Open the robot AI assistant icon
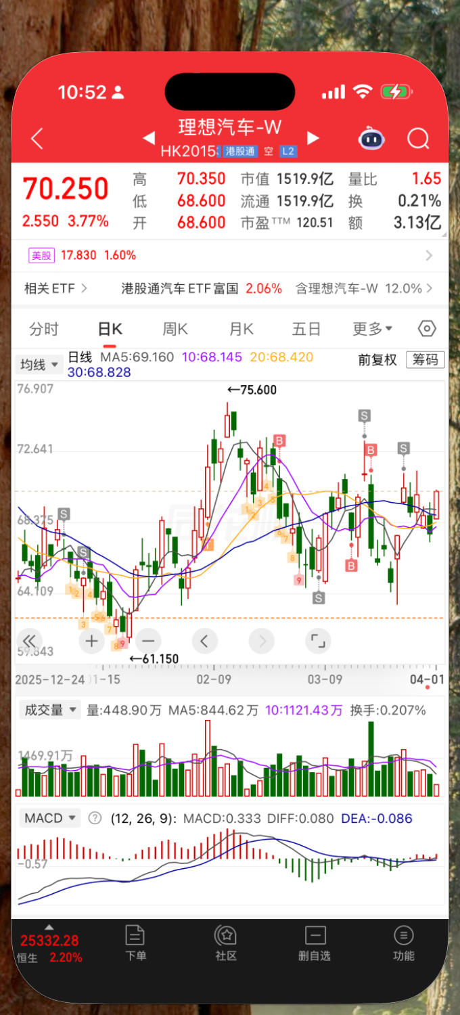This screenshot has height=1015, width=460. (x=371, y=139)
